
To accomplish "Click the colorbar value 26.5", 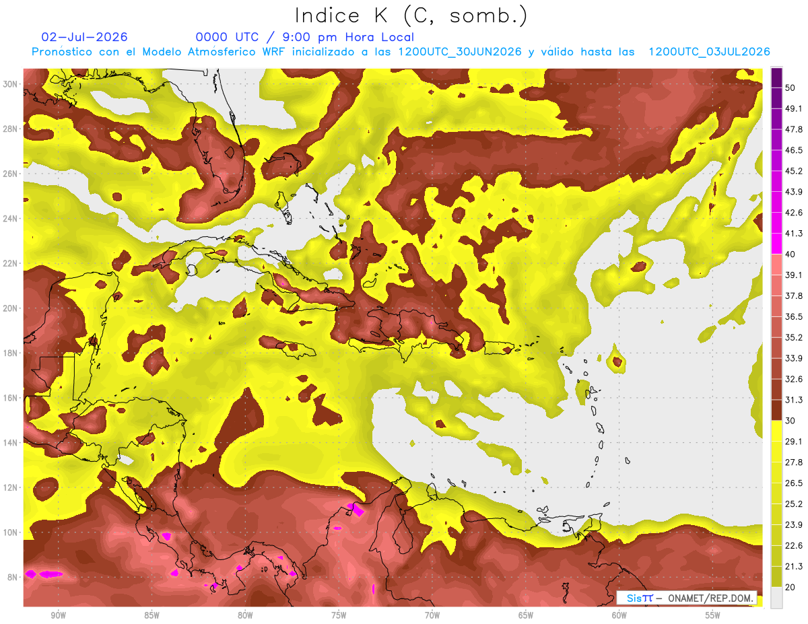I will tap(793, 483).
